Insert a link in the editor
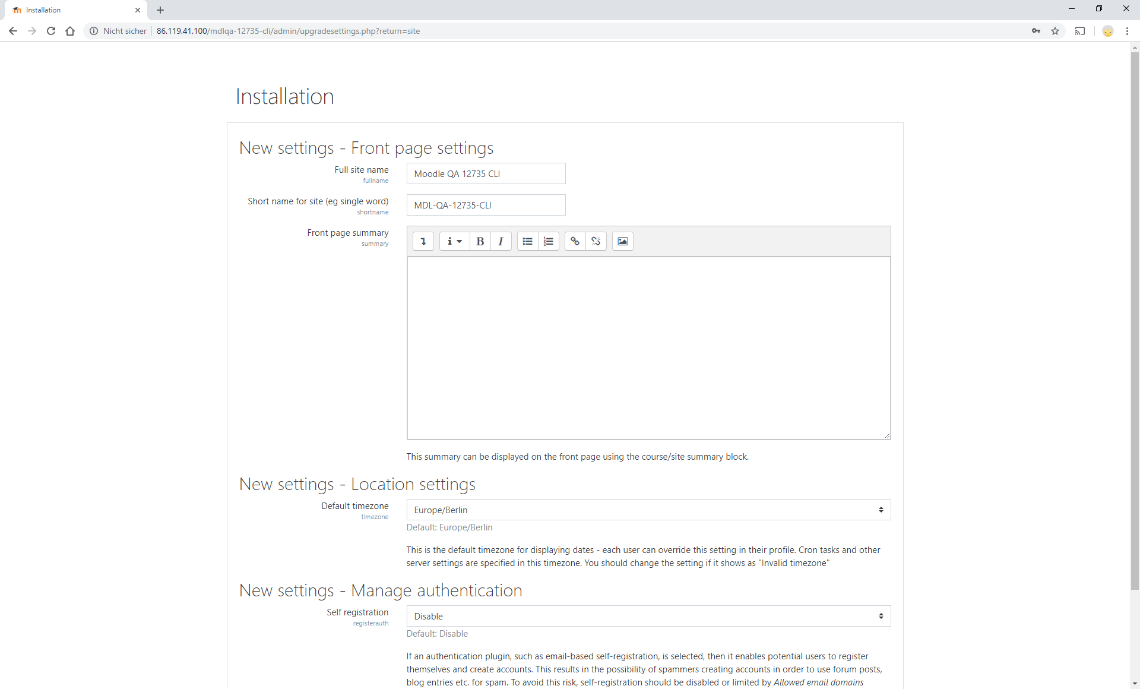The width and height of the screenshot is (1140, 689). 575,241
